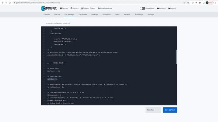The width and height of the screenshot is (218, 122).
Task: Open the Schedules tab
Action: tap(107, 14)
